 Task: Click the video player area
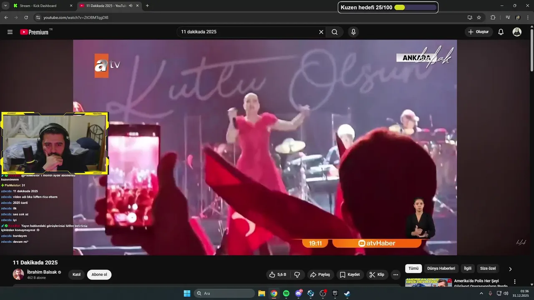click(x=265, y=147)
